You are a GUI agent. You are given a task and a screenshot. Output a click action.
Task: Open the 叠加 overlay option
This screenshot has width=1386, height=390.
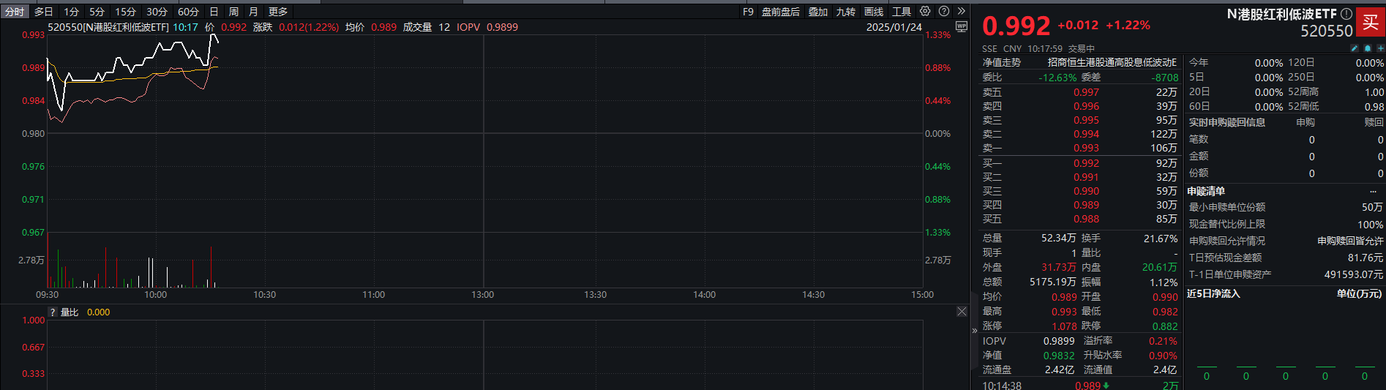(818, 12)
